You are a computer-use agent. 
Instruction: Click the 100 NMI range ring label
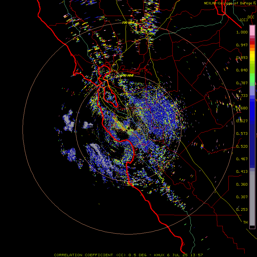pos(128,23)
